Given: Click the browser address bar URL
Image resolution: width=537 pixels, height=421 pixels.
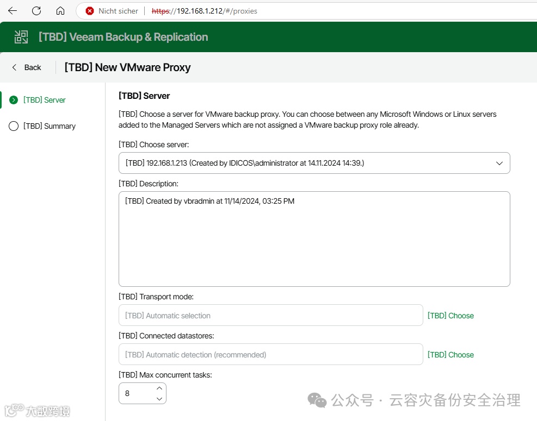Looking at the screenshot, I should click(x=204, y=11).
